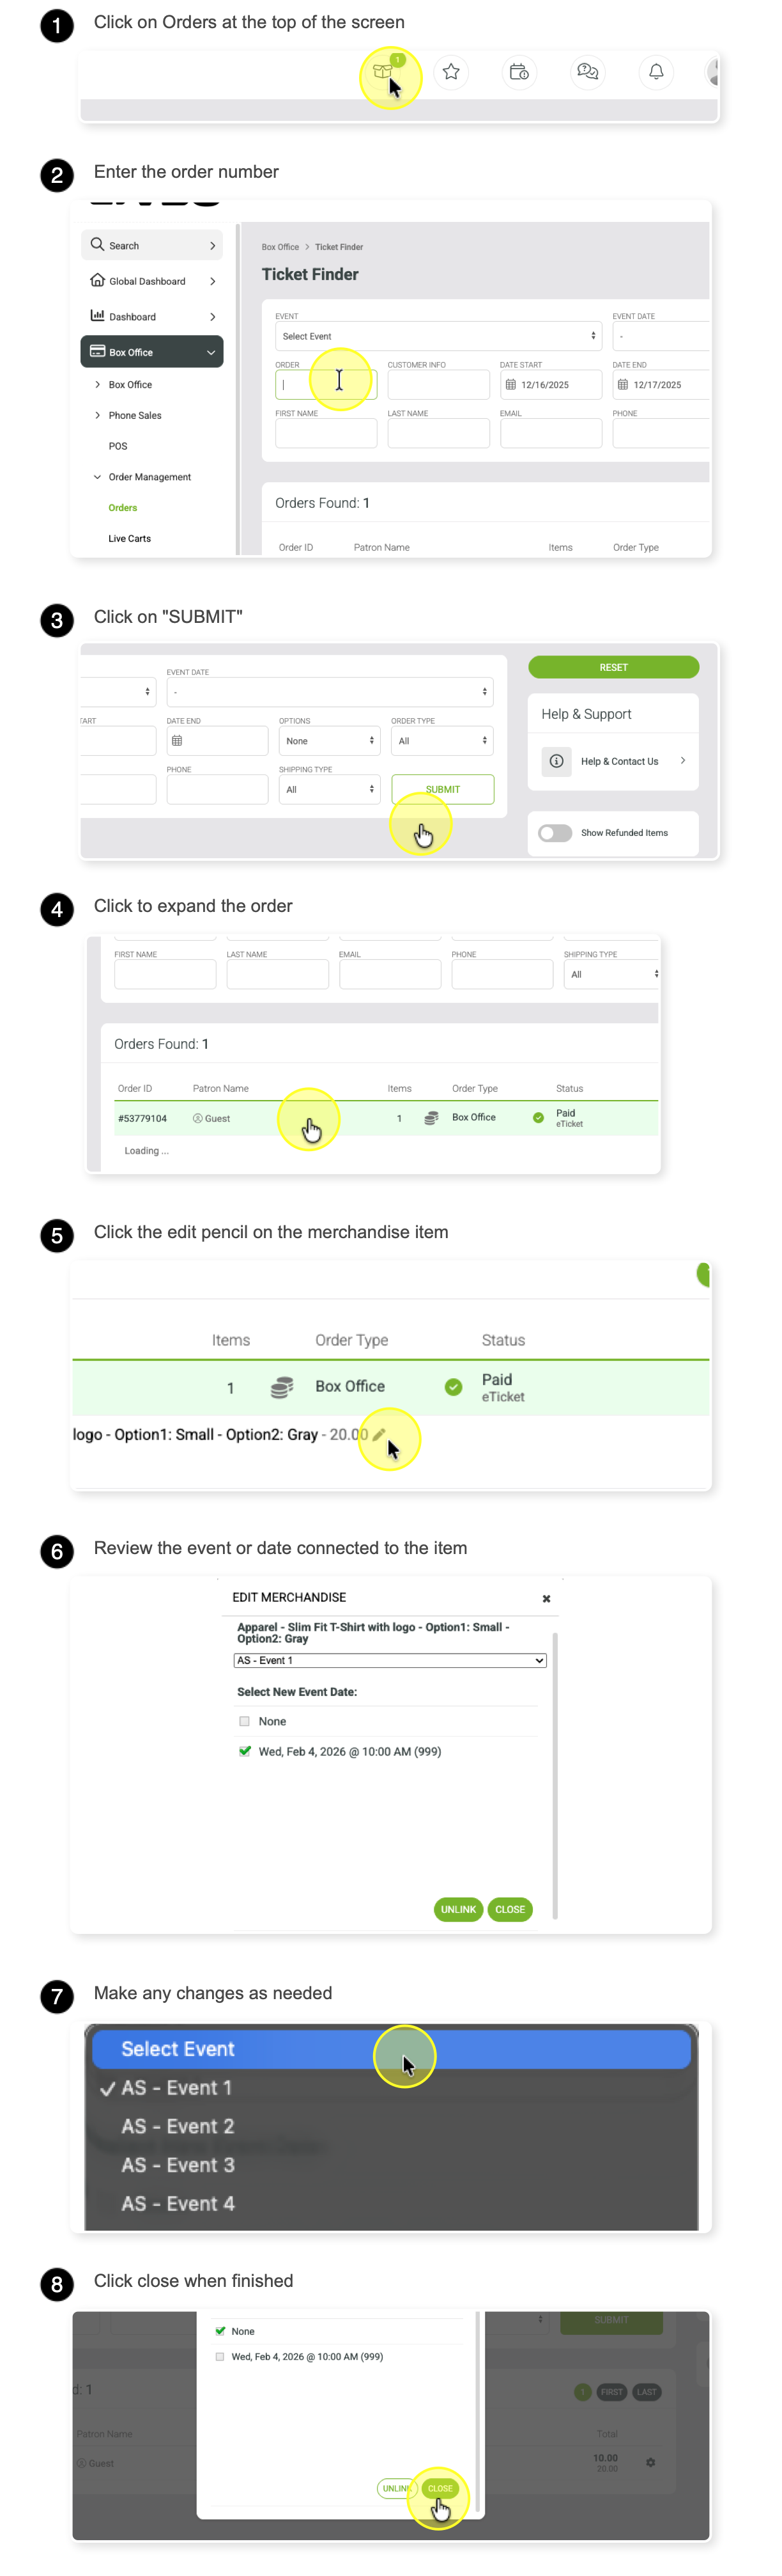The height and width of the screenshot is (2576, 782).
Task: Check the None event date checkbox
Action: 245,1722
